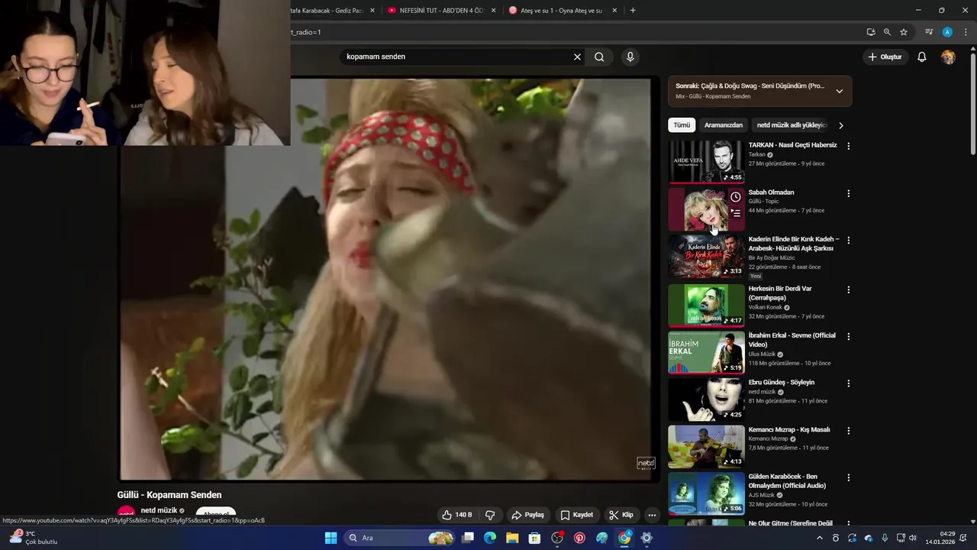Open 'Ebru Gündeş - Söyleyin' video title

click(x=782, y=383)
